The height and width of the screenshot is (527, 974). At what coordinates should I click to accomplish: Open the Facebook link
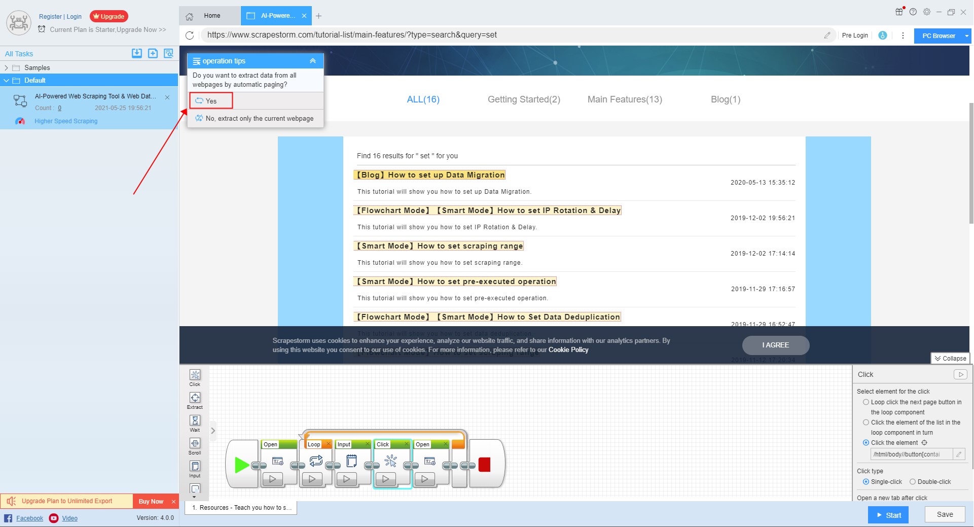coord(29,518)
